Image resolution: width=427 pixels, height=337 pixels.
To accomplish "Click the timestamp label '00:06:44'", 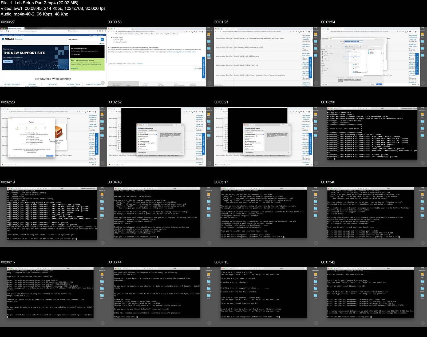I will point(115,262).
